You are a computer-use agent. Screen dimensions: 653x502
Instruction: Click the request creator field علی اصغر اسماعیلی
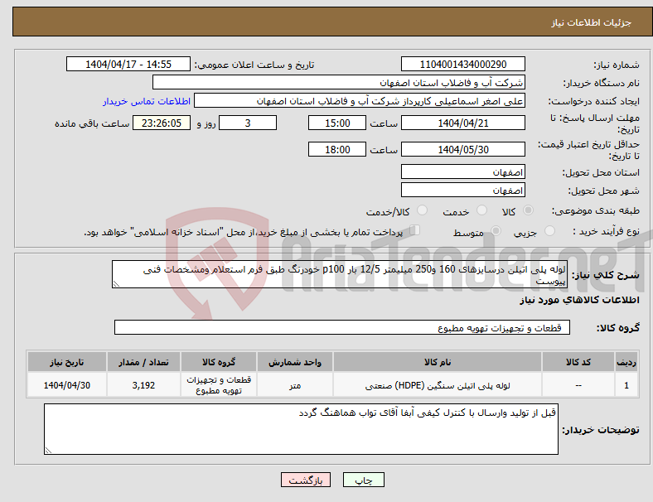point(360,101)
